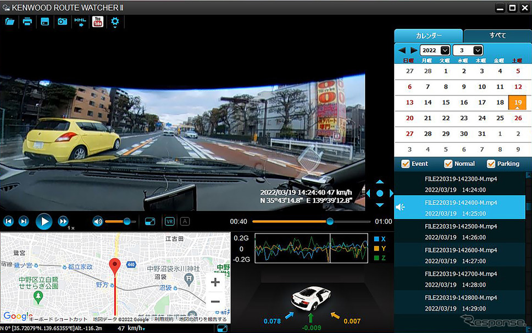The width and height of the screenshot is (532, 333).
Task: Export the route as KML
Action: coord(80,22)
